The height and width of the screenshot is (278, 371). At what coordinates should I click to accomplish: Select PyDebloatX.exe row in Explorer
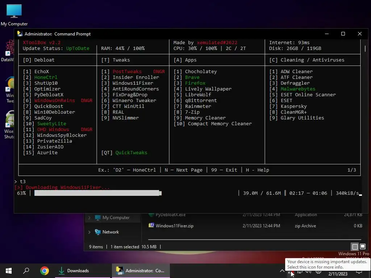coord(255,215)
